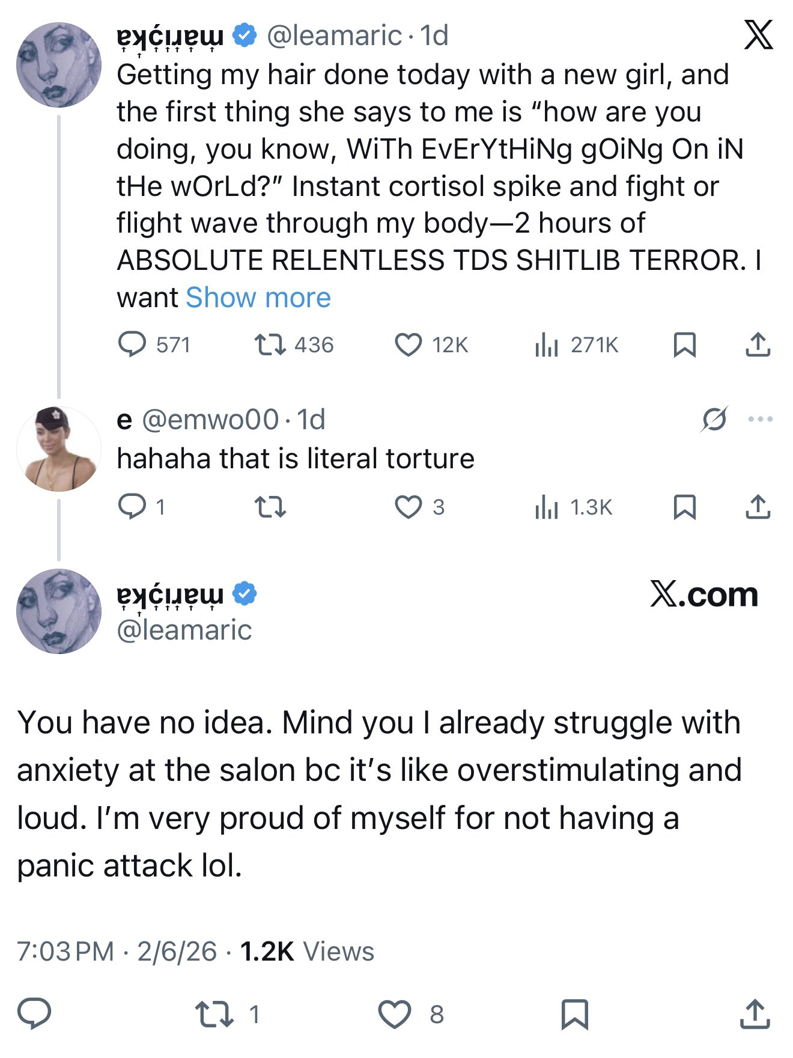
Task: Like the first tweet with 12K likes
Action: click(408, 345)
